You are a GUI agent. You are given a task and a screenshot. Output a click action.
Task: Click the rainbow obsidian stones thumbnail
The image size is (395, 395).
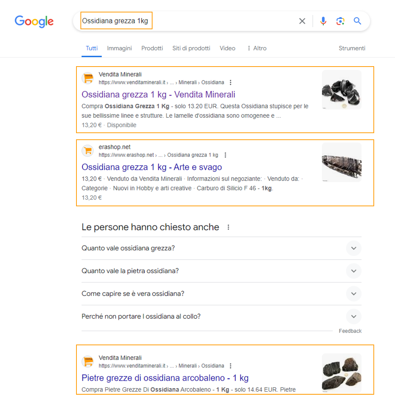coord(342,373)
